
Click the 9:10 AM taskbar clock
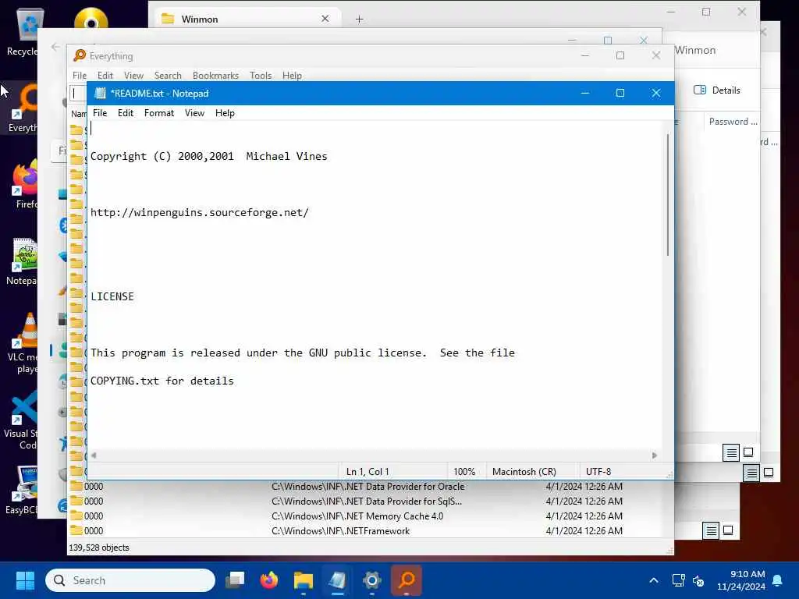741,580
